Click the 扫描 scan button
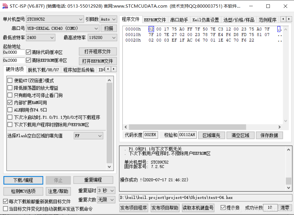 109,28
